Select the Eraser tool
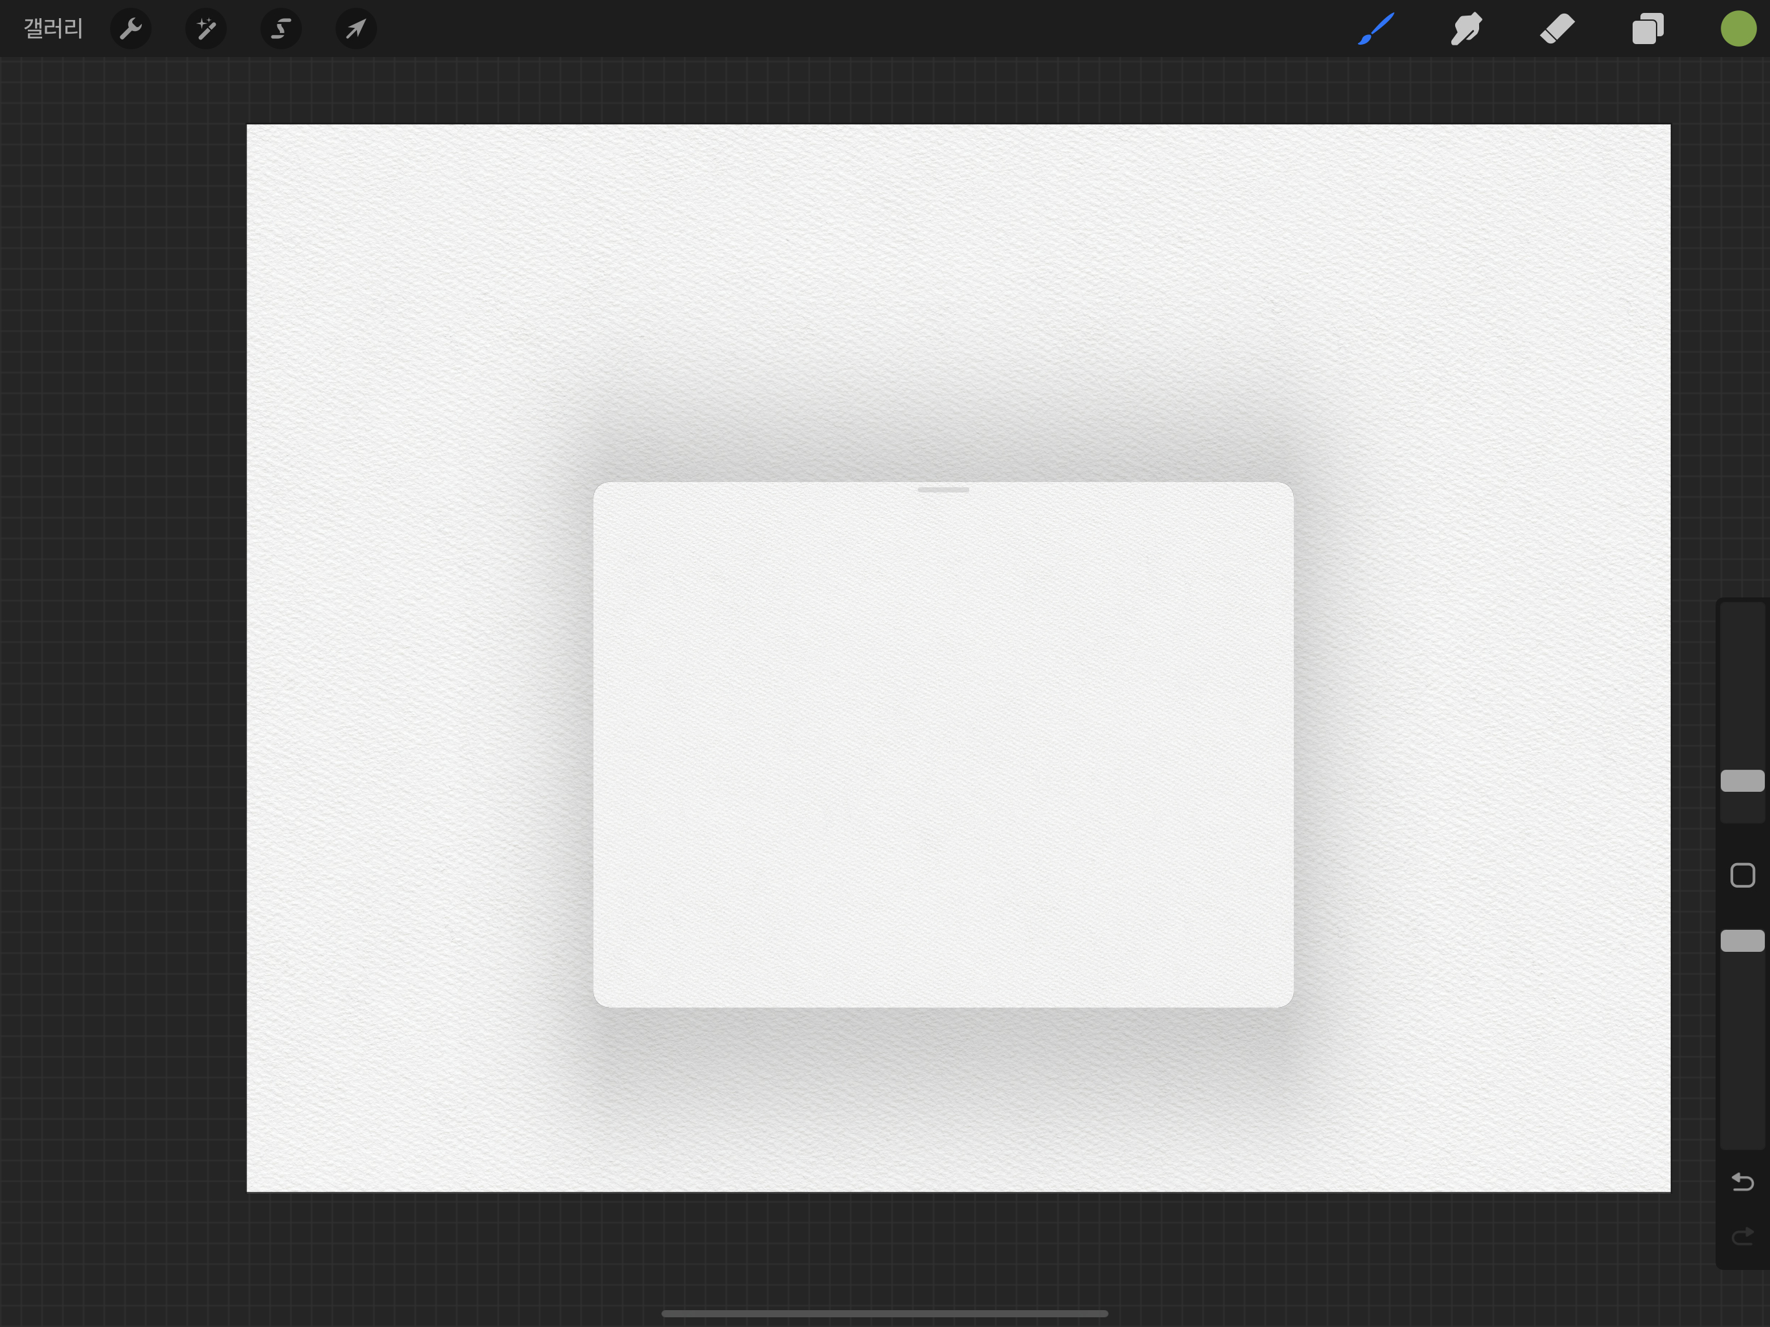This screenshot has height=1327, width=1770. click(x=1557, y=29)
